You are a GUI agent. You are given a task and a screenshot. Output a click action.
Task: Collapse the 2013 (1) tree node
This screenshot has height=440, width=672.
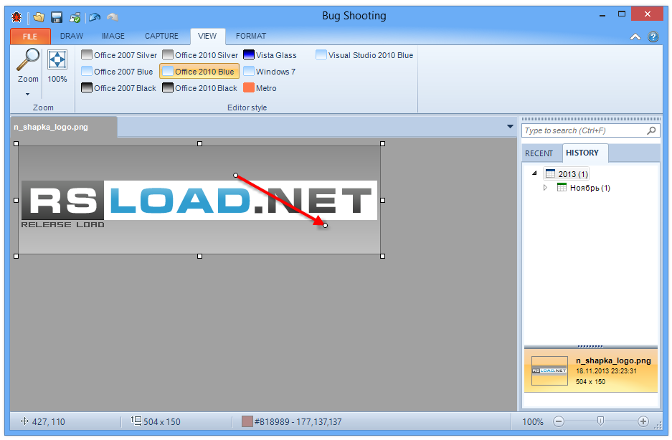[x=534, y=173]
